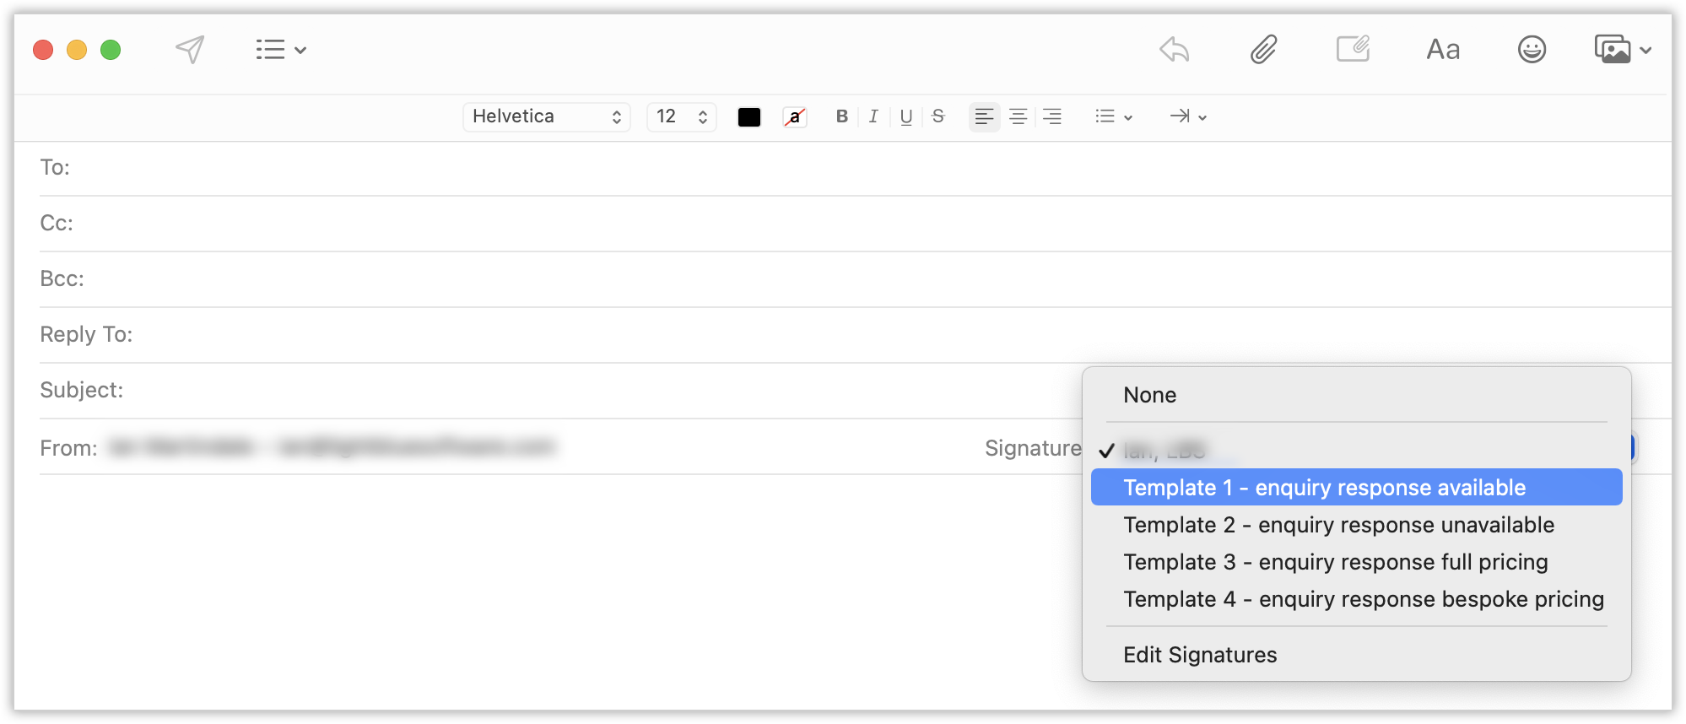Select Template 4 - enquiry response bespoke pricing
Image resolution: width=1686 pixels, height=724 pixels.
[x=1363, y=599]
